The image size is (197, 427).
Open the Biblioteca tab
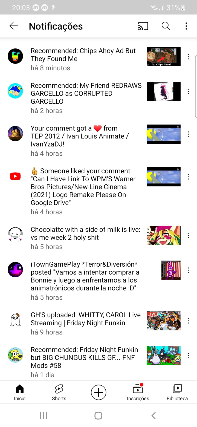177,392
